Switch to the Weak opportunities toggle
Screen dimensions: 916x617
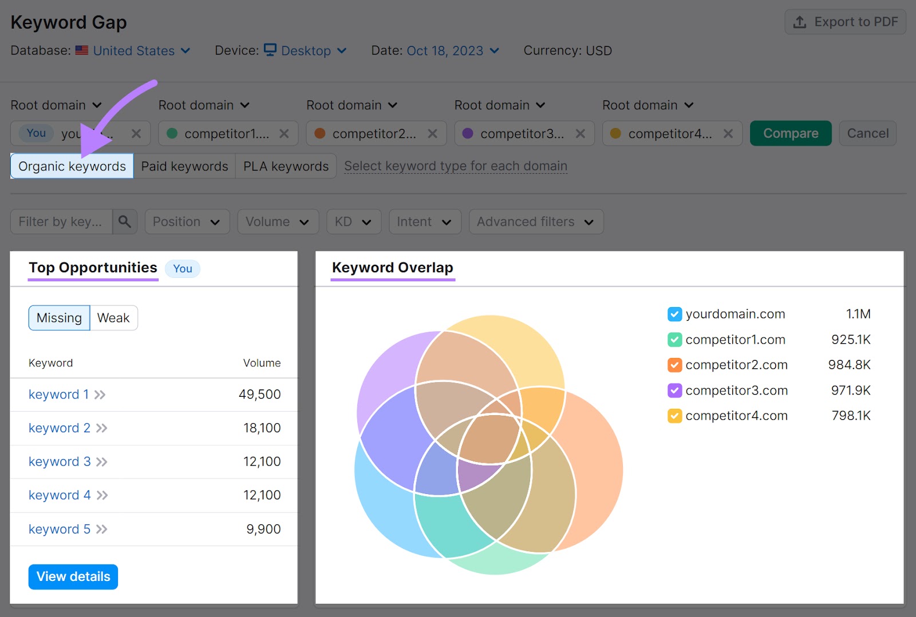(113, 317)
